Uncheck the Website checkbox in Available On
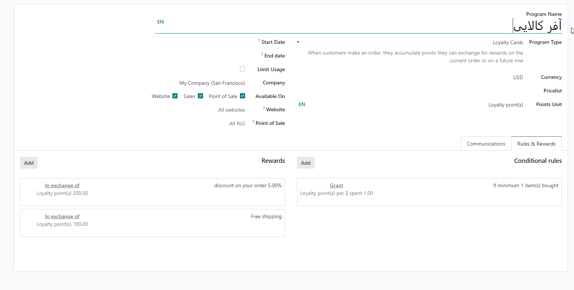Screen dimensions: 574x290 pyautogui.click(x=175, y=96)
